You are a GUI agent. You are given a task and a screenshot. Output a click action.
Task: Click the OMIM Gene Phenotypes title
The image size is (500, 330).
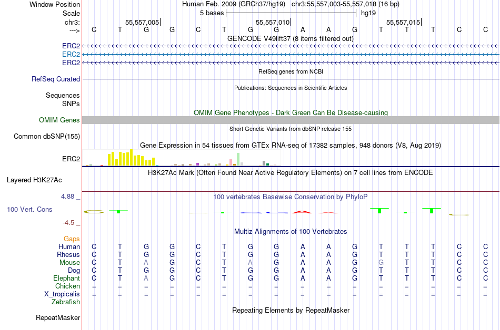(x=291, y=112)
